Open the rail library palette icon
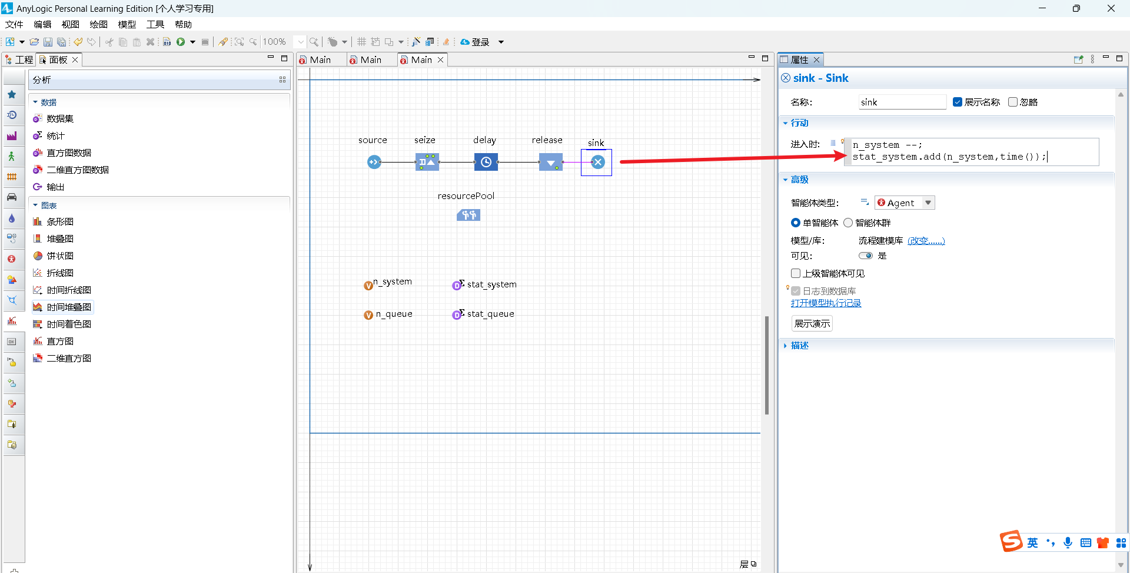This screenshot has width=1130, height=573. click(12, 177)
